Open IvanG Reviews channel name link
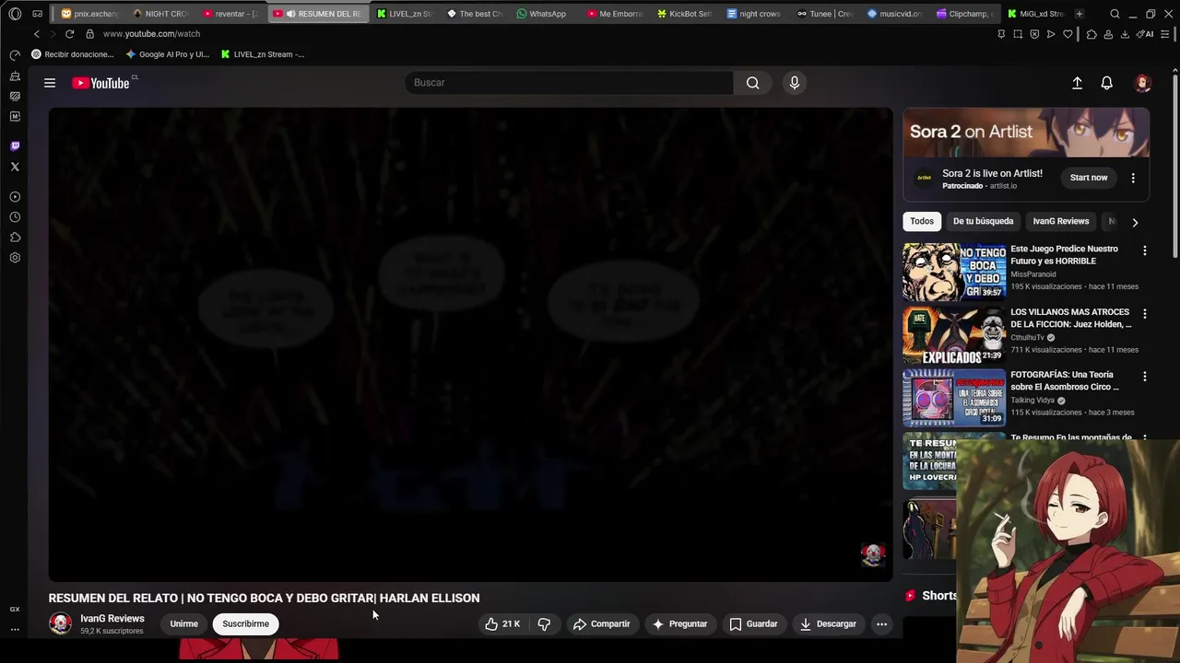This screenshot has width=1180, height=663. coord(112,619)
